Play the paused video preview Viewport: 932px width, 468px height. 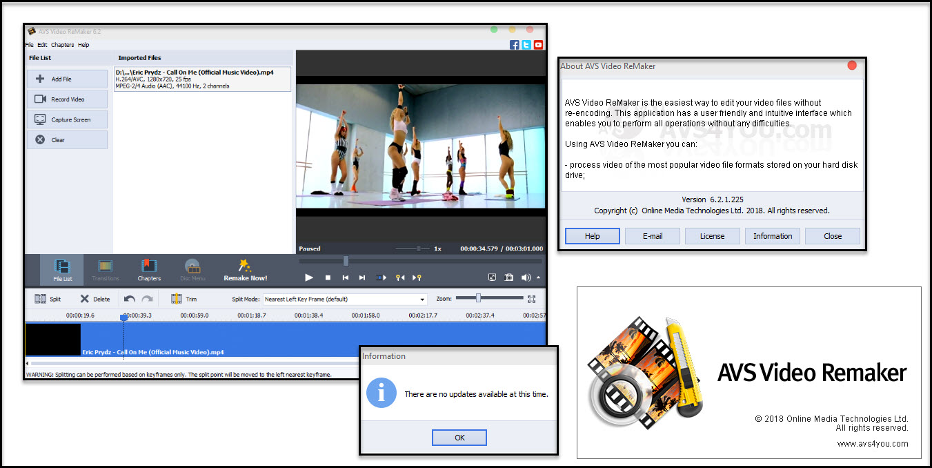(x=309, y=277)
